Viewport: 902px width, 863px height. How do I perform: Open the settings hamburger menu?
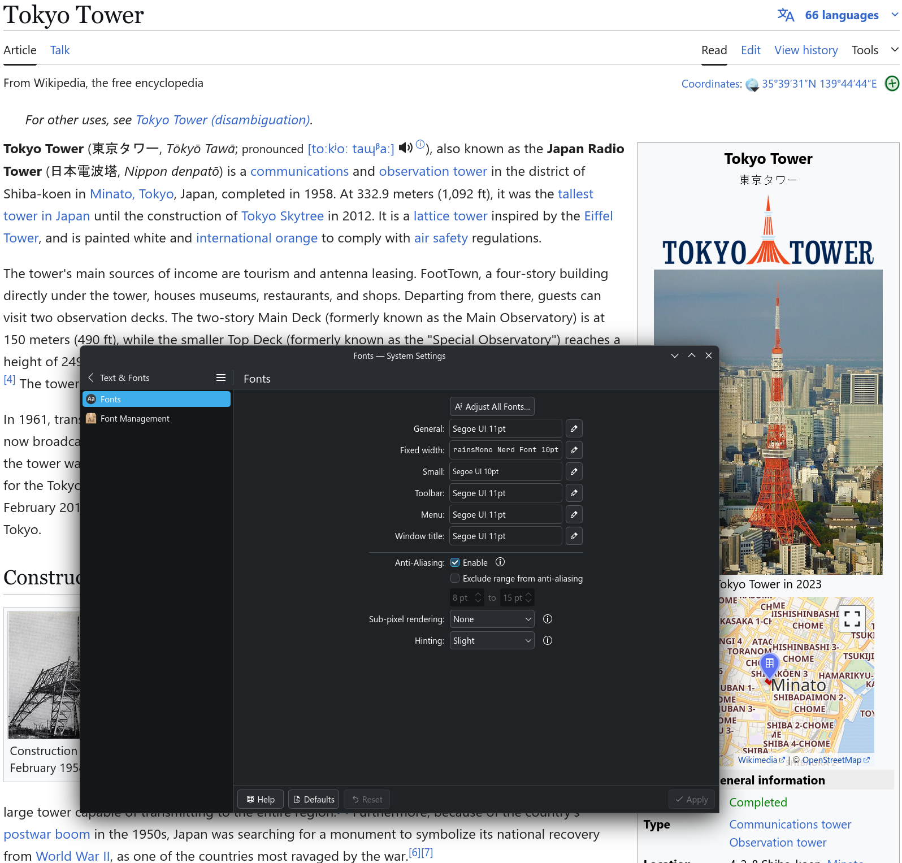221,378
